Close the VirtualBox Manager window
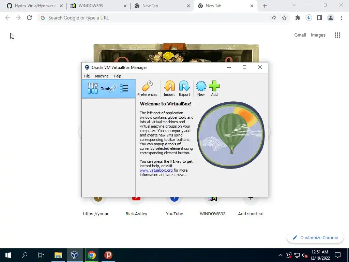This screenshot has width=349, height=262. (x=260, y=67)
